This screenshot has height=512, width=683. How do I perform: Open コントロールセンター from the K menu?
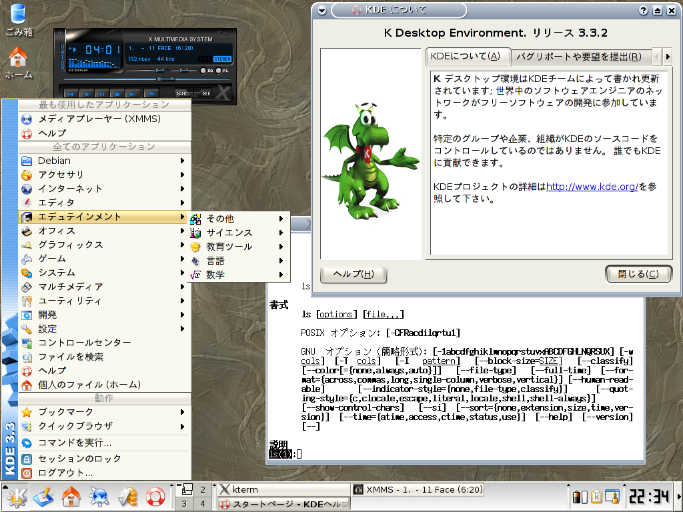[x=104, y=343]
